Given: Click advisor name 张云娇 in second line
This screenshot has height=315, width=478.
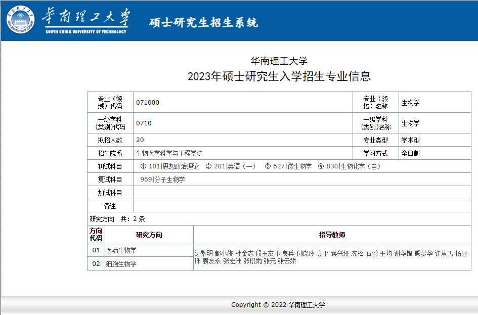Looking at the screenshot, I should pos(287,261).
